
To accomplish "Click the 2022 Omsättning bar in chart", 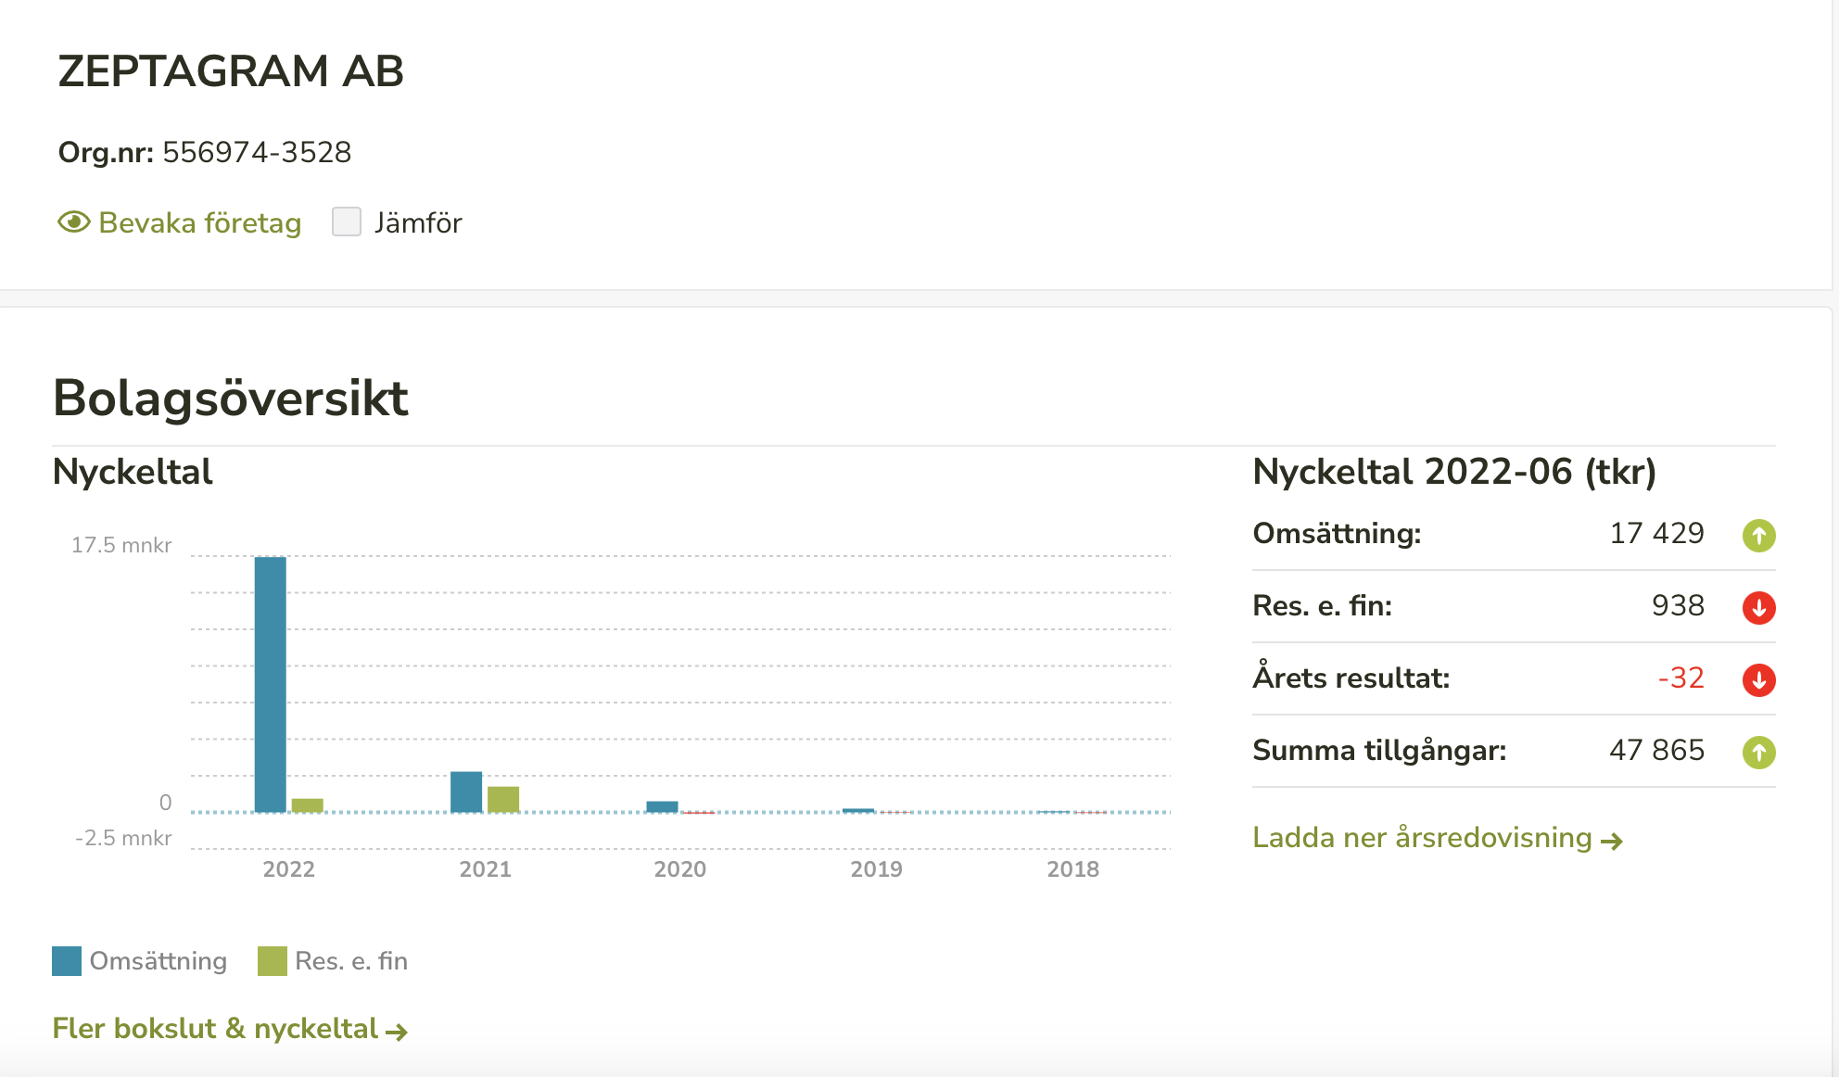I will click(x=271, y=684).
